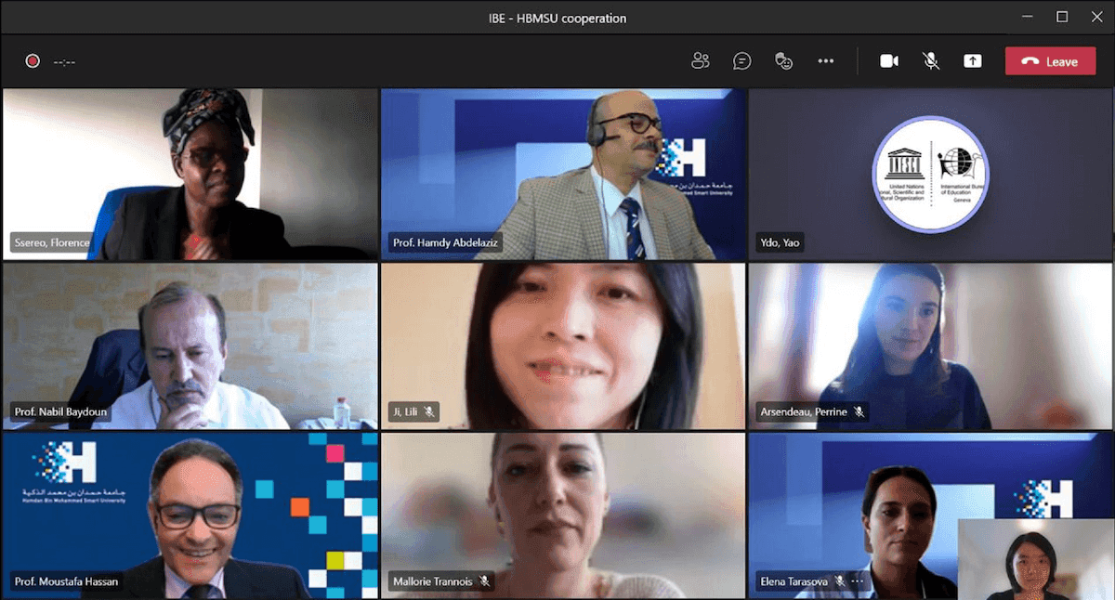
Task: Open the share content tray icon
Action: pos(972,61)
